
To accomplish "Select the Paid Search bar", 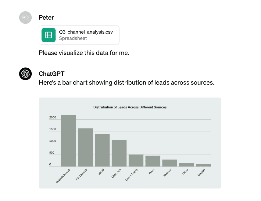I will click(85, 147).
